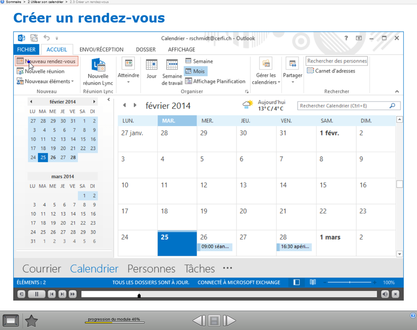Go to Courrier in navigation bar
This screenshot has width=417, height=330.
click(x=42, y=268)
